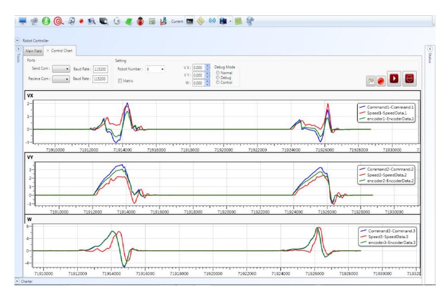This screenshot has height=298, width=446.
Task: Click Speed2-SpeedData.2 legend entry
Action: tap(383, 175)
